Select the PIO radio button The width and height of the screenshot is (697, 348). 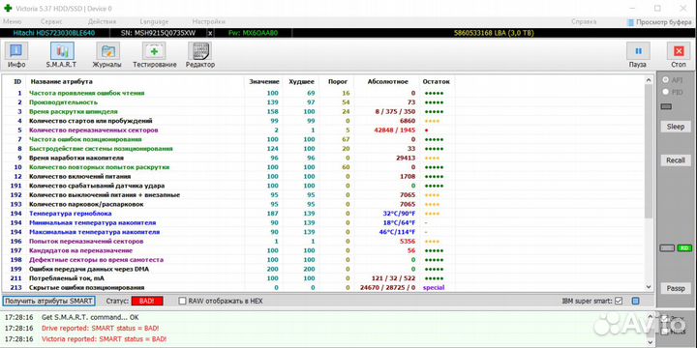[666, 92]
